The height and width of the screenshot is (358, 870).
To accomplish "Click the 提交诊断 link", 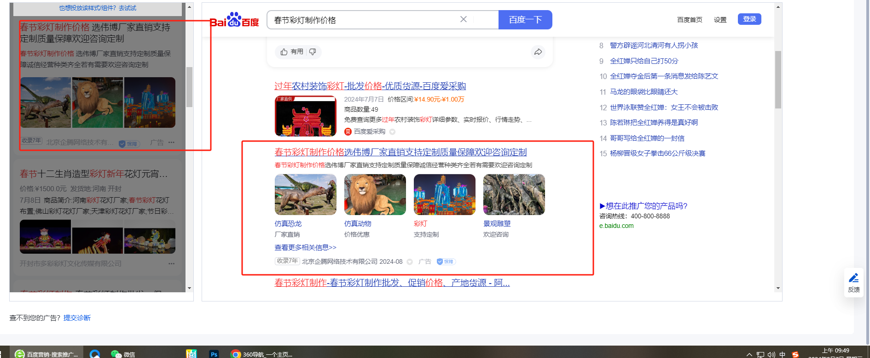I will click(x=77, y=318).
